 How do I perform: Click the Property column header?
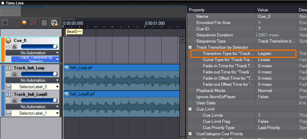pyautogui.click(x=221, y=10)
